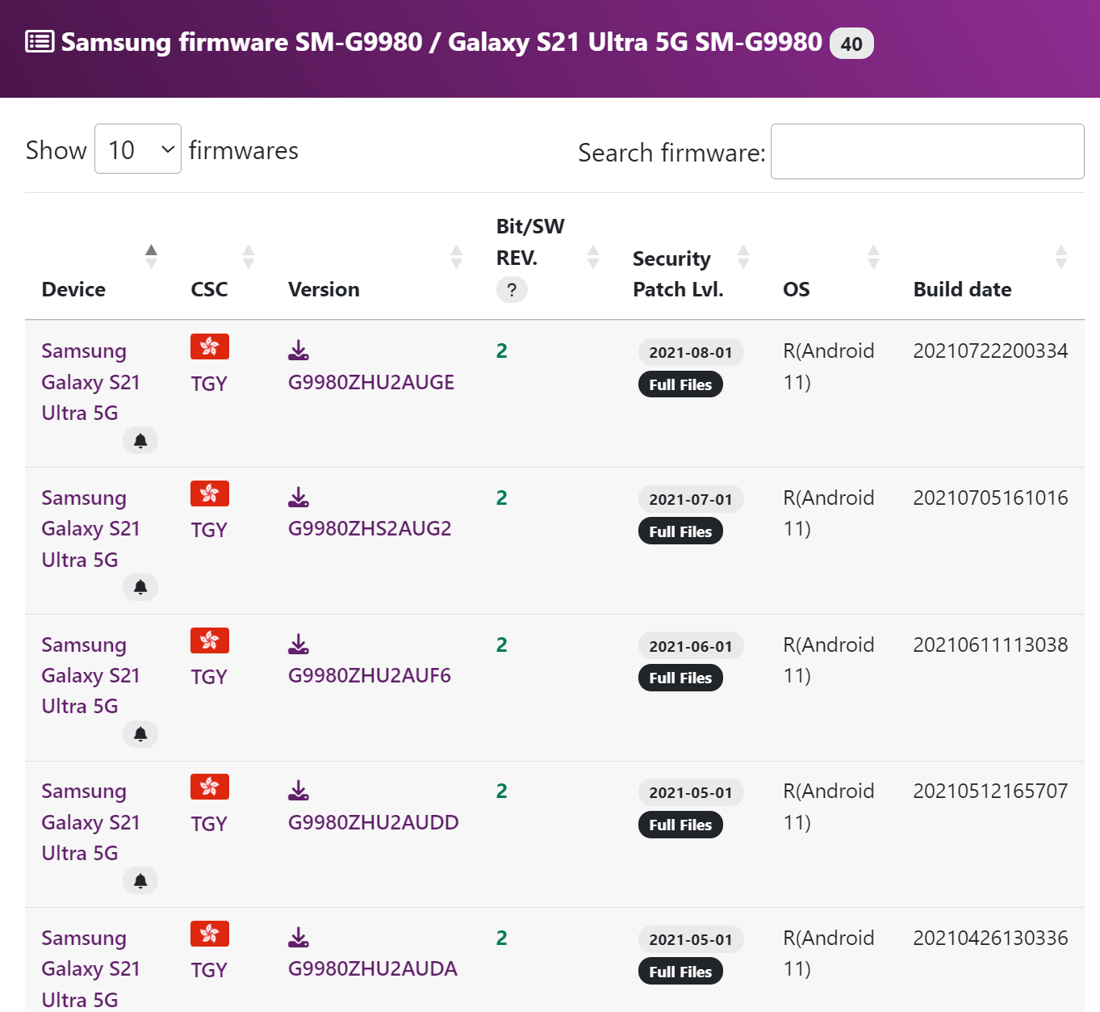The height and width of the screenshot is (1012, 1100).
Task: Click TGY CSC link in G9980ZHU2AUDA row
Action: [x=209, y=970]
